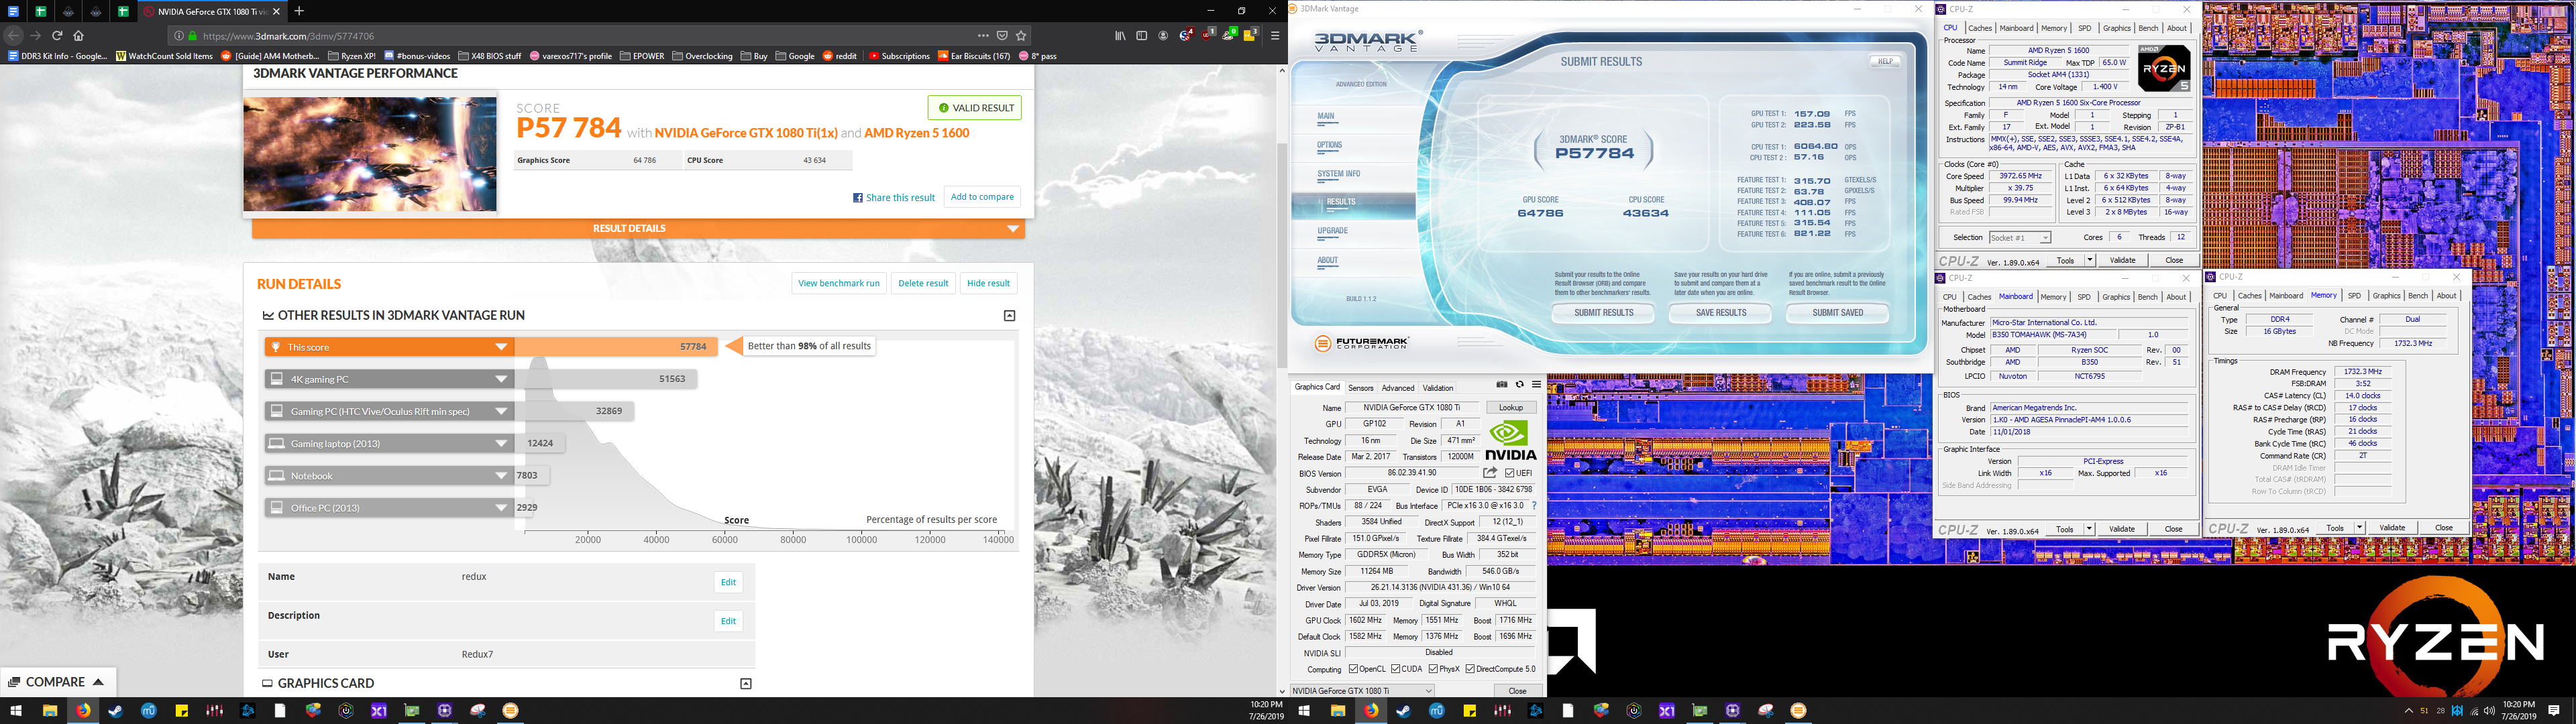This screenshot has height=724, width=2576.
Task: Toggle PhysX checkbox in GPU-Z
Action: point(1433,669)
